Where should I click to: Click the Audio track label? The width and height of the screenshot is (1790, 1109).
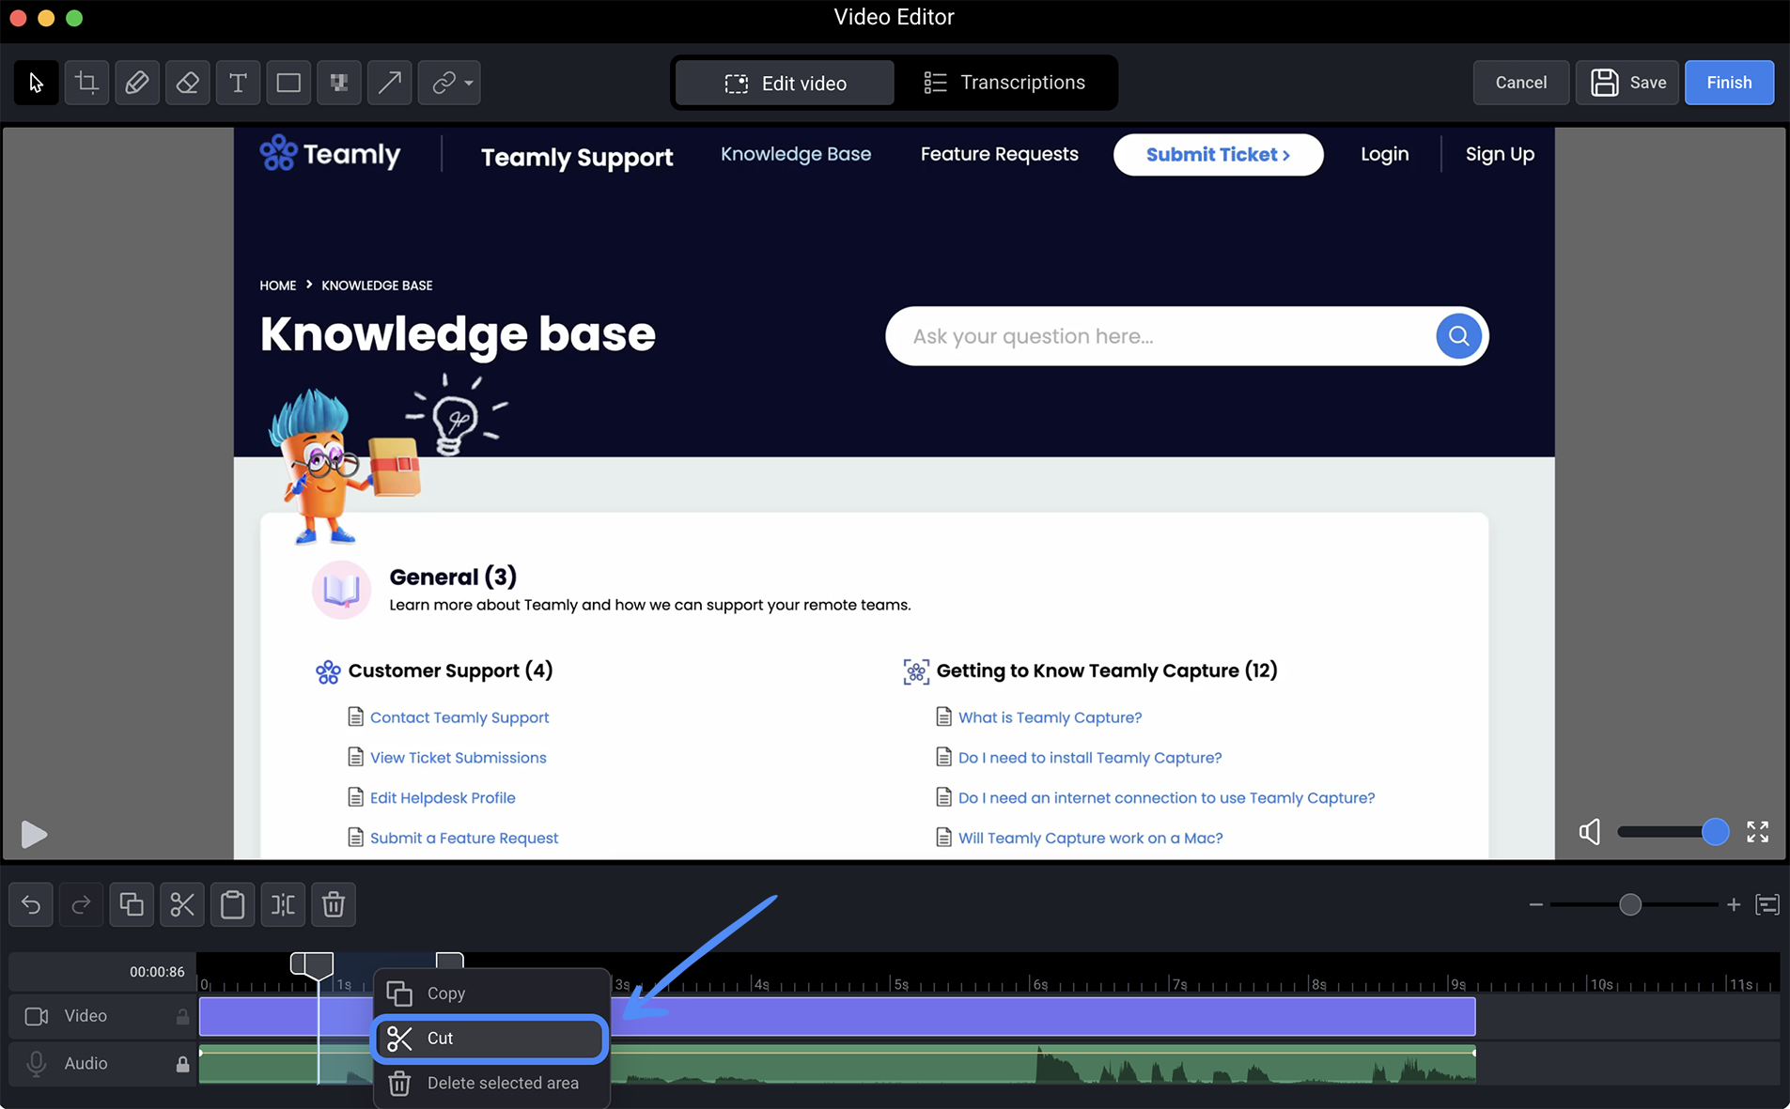click(86, 1063)
